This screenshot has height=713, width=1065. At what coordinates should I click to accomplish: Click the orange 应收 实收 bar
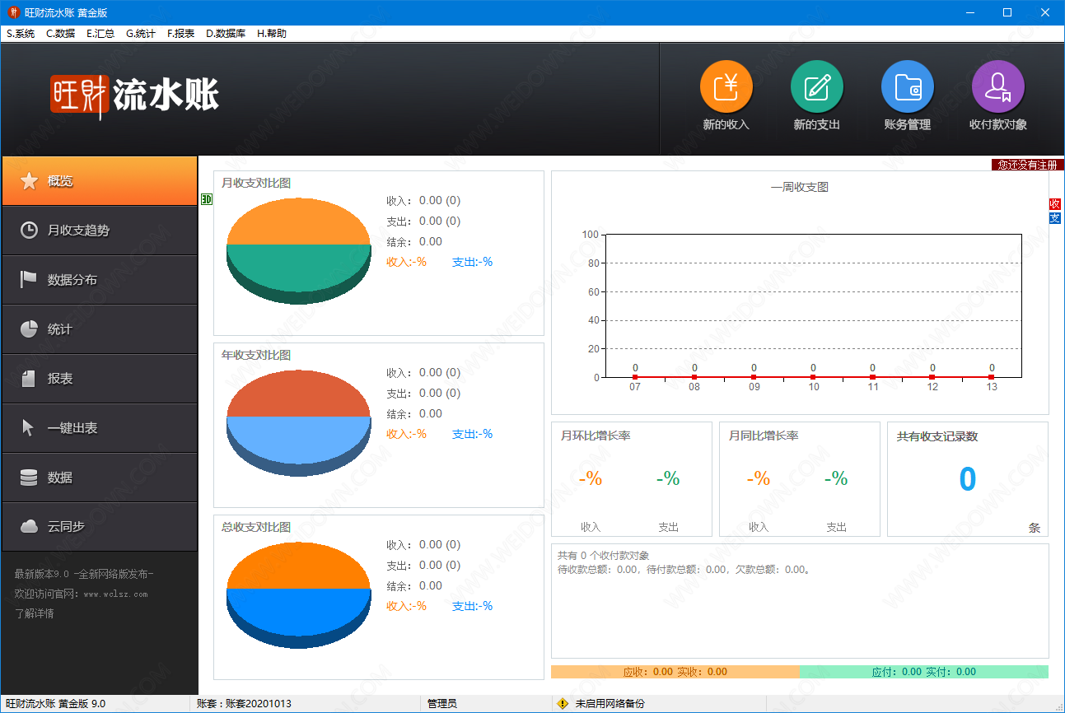point(675,672)
